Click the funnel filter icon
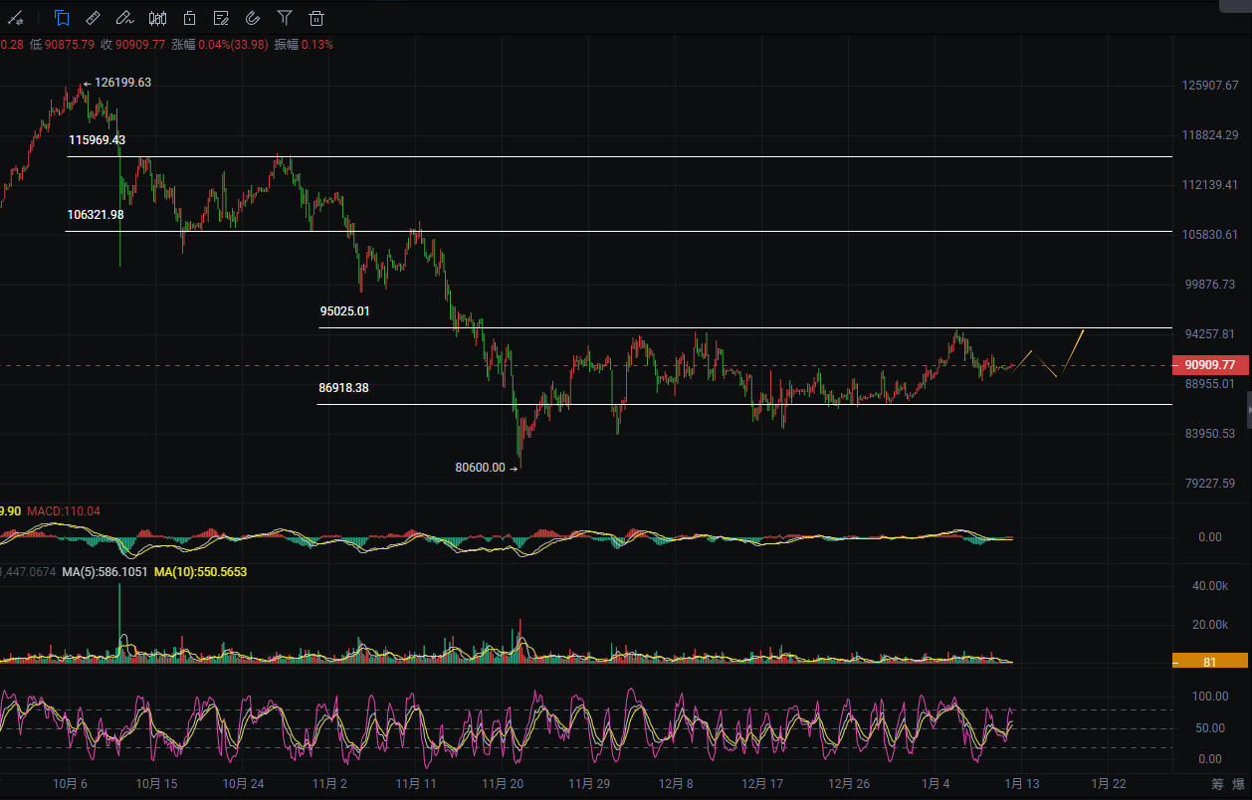The image size is (1252, 800). pos(285,18)
